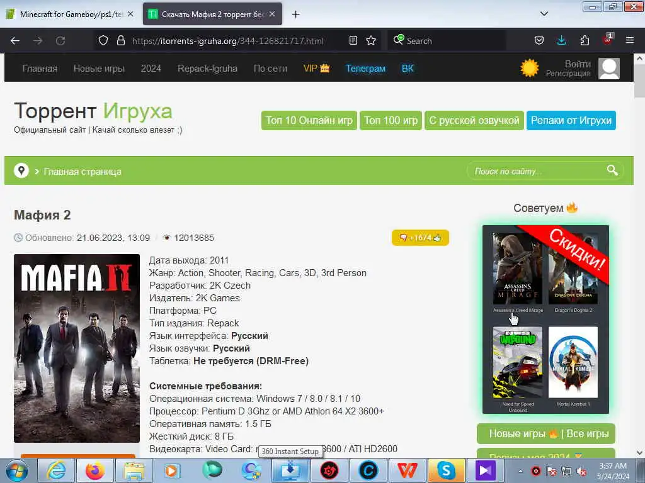This screenshot has width=645, height=483.
Task: Open Assassin's Creed Mirage thumbnail
Action: 518,269
